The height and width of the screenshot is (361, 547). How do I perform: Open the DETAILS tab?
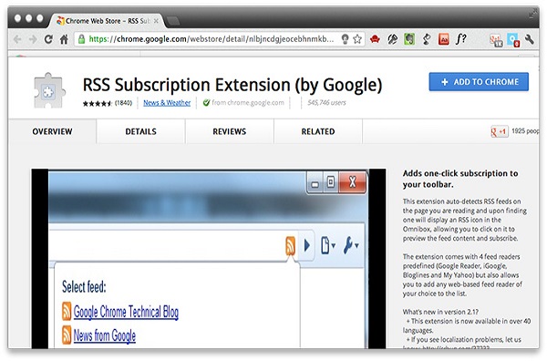pyautogui.click(x=140, y=131)
